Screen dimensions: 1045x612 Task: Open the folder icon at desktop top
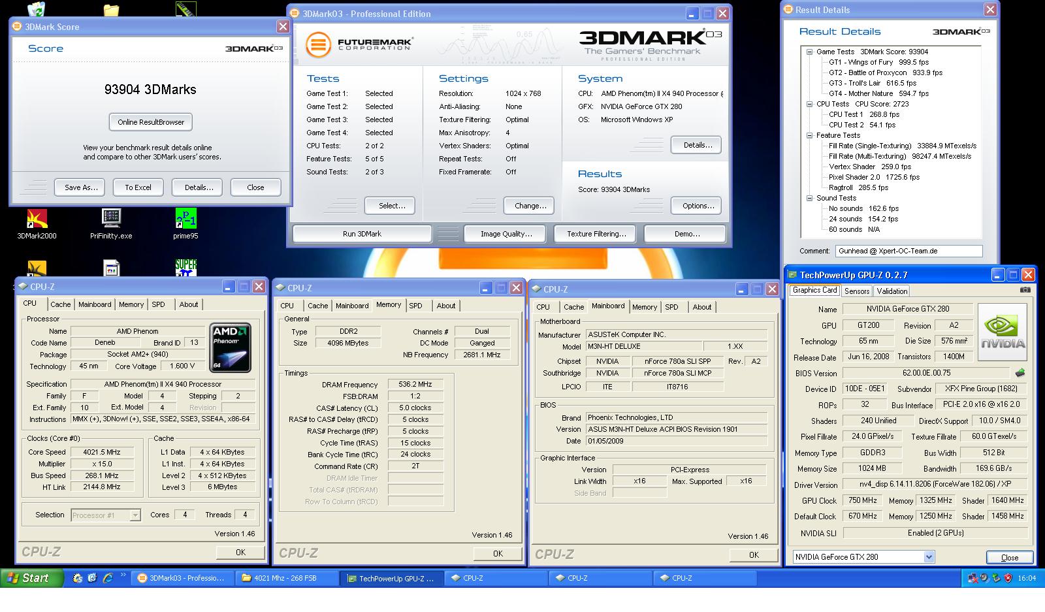pyautogui.click(x=111, y=9)
